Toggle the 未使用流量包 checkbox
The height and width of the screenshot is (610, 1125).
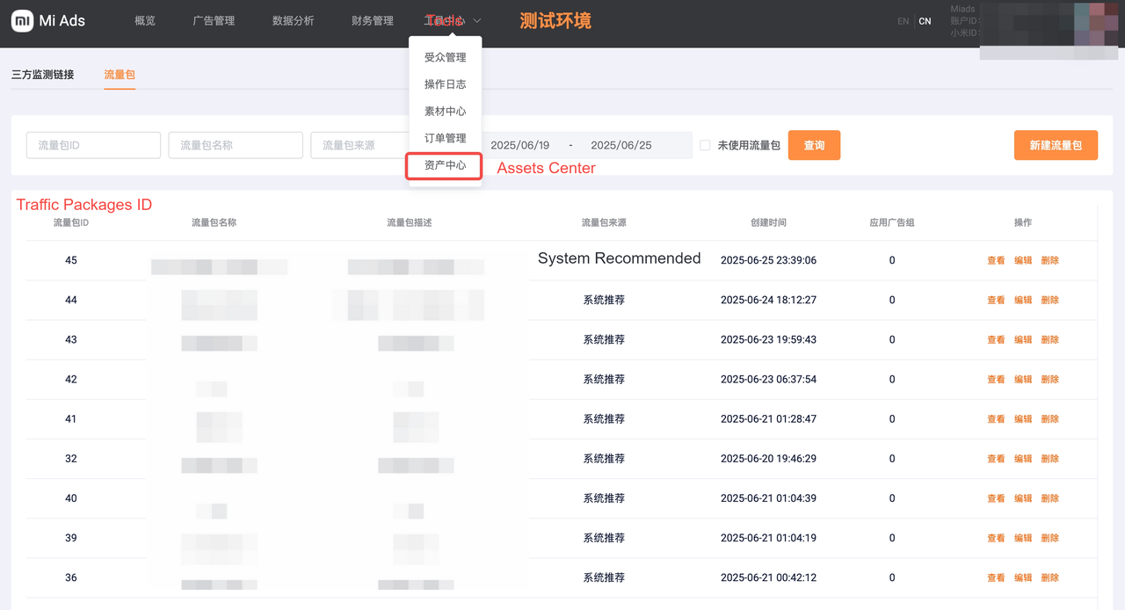705,145
